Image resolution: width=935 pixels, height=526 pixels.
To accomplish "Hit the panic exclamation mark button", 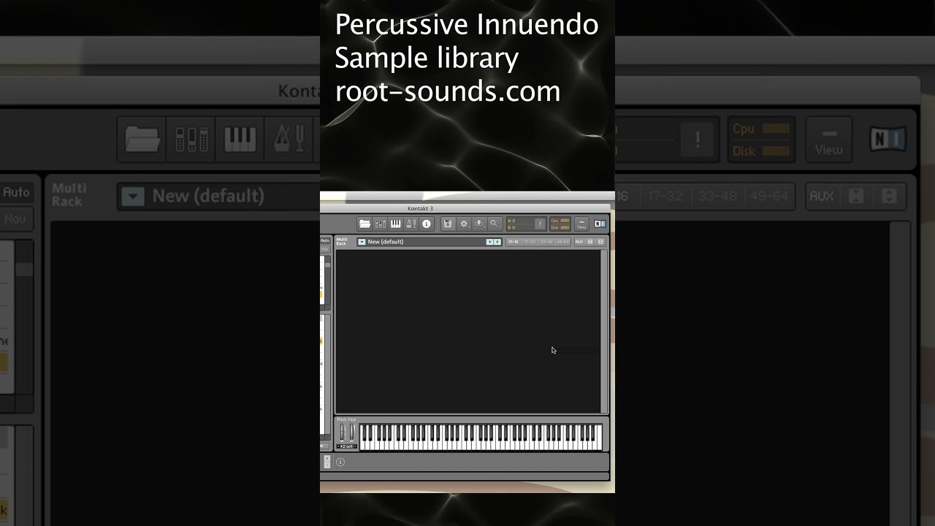I will [x=540, y=224].
